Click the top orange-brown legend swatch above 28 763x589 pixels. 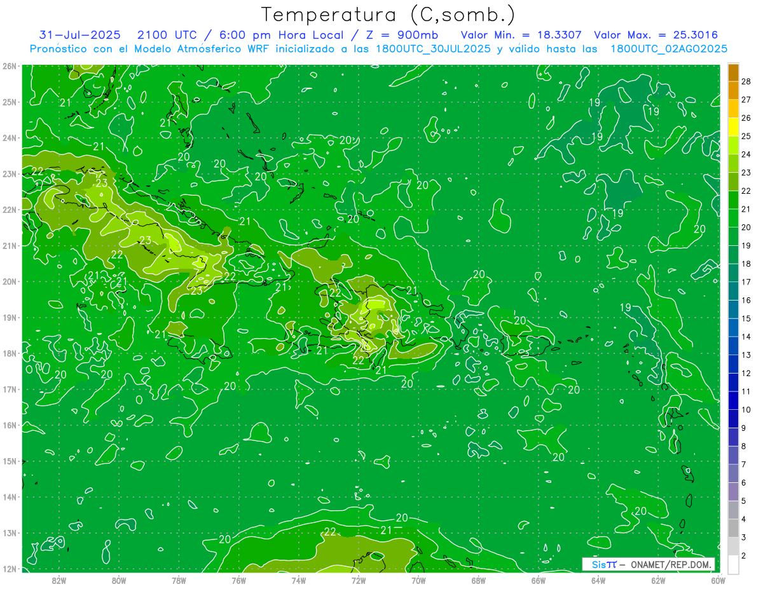tap(733, 73)
